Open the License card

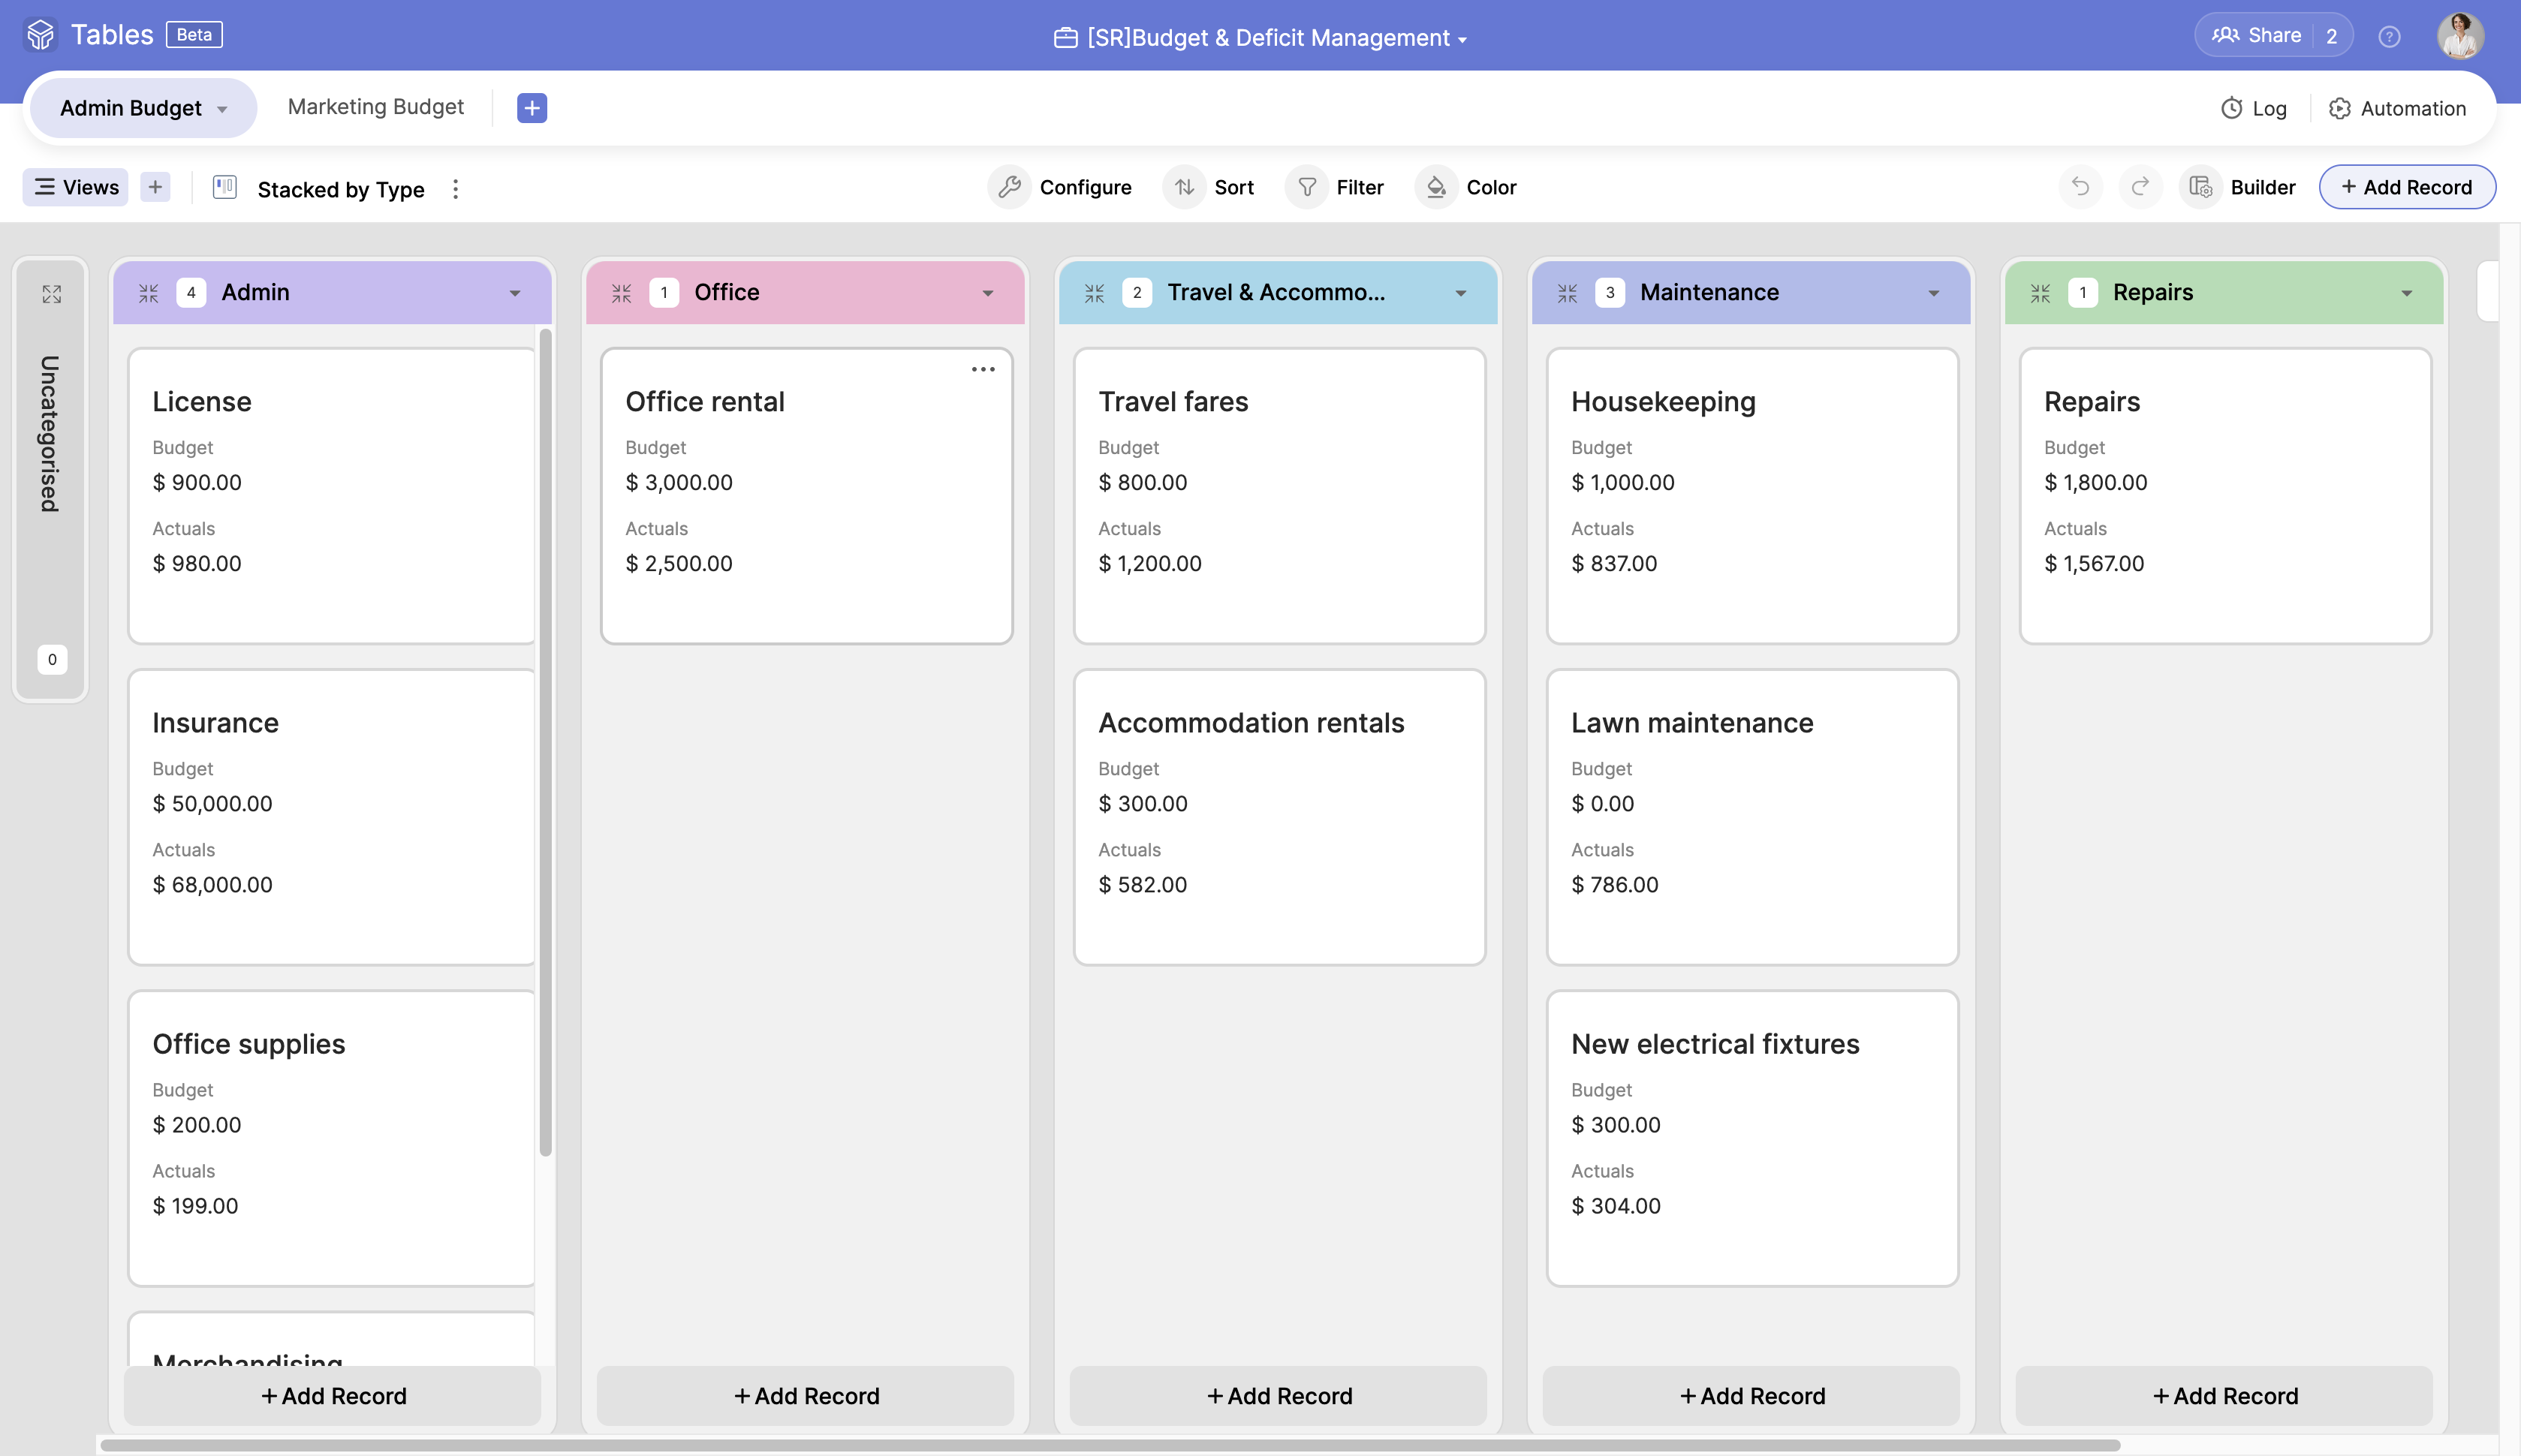pos(332,496)
